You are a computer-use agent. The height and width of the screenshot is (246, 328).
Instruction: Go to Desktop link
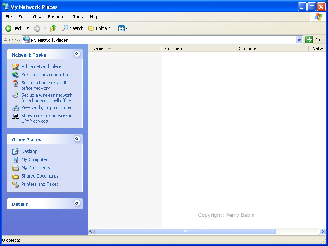(30, 151)
